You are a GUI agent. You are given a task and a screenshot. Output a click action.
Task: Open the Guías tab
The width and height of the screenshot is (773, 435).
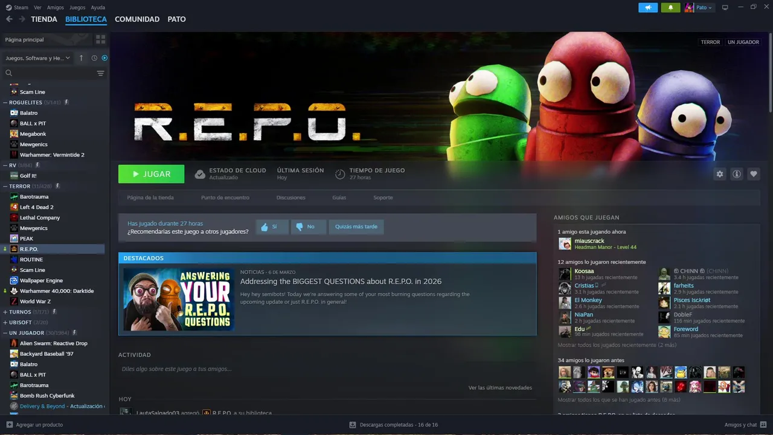339,198
